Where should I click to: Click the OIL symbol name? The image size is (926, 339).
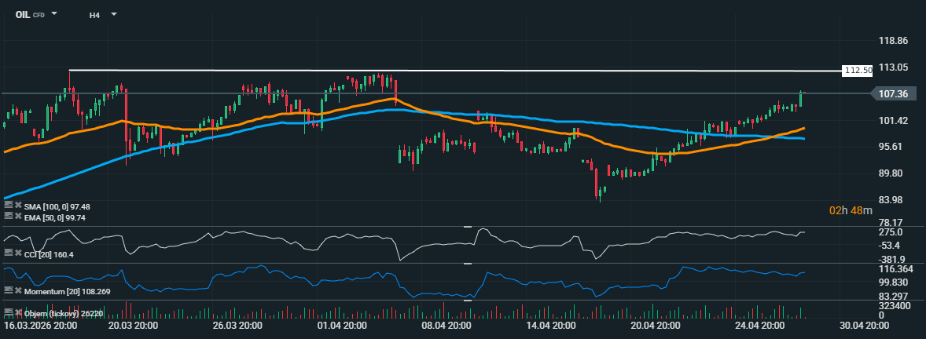(23, 15)
